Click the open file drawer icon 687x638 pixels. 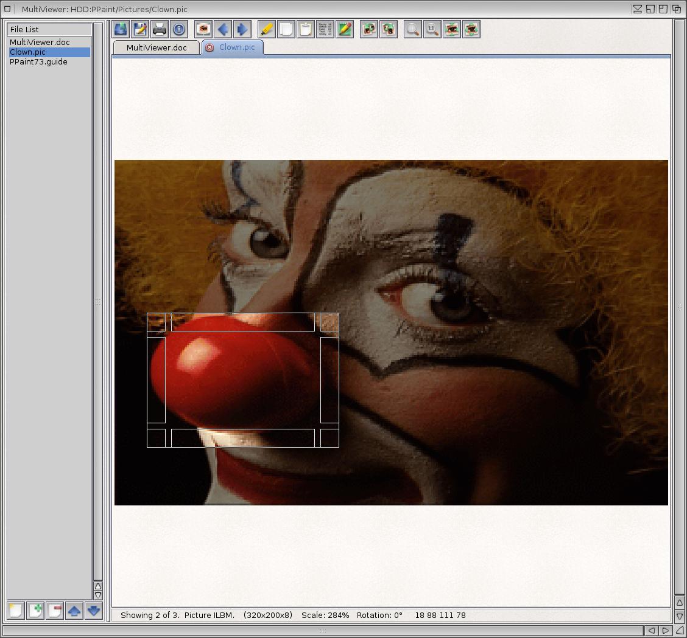(x=121, y=29)
